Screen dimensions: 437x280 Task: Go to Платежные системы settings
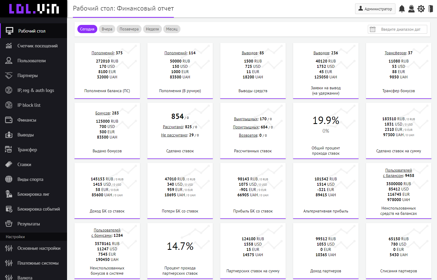pos(38,263)
